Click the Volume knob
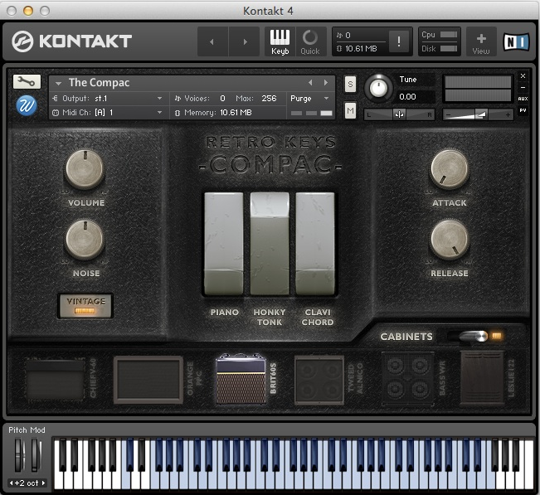540x495 pixels. [x=85, y=168]
